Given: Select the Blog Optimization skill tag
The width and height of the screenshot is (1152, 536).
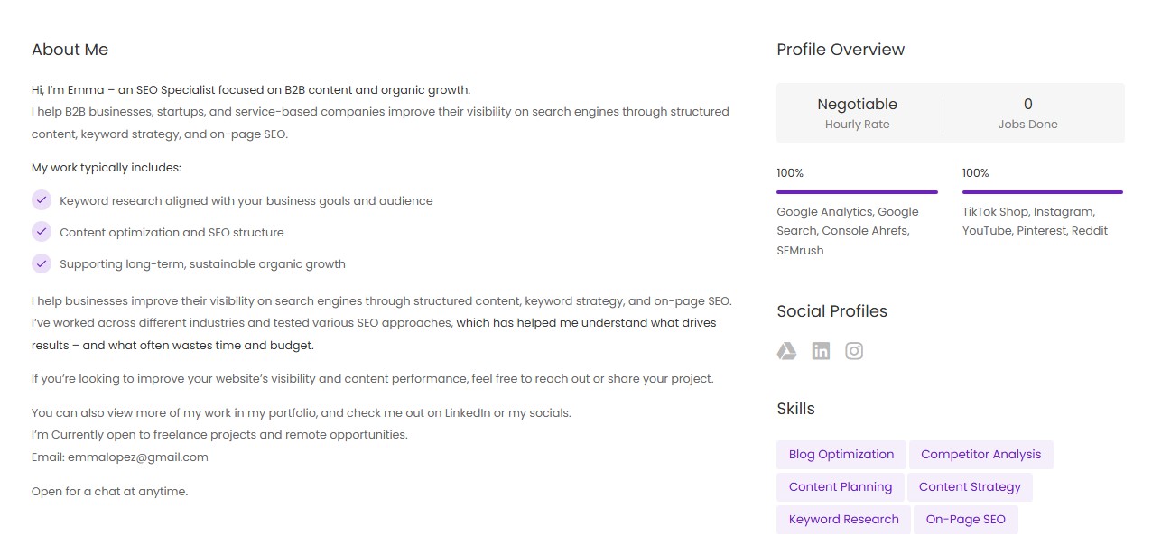Looking at the screenshot, I should pos(841,455).
